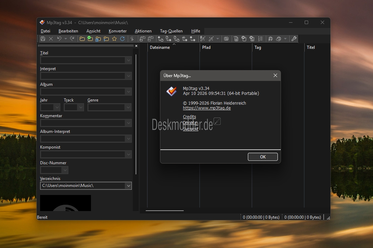Image resolution: width=373 pixels, height=248 pixels.
Task: Click the Credits link in dialog
Action: coord(189,117)
